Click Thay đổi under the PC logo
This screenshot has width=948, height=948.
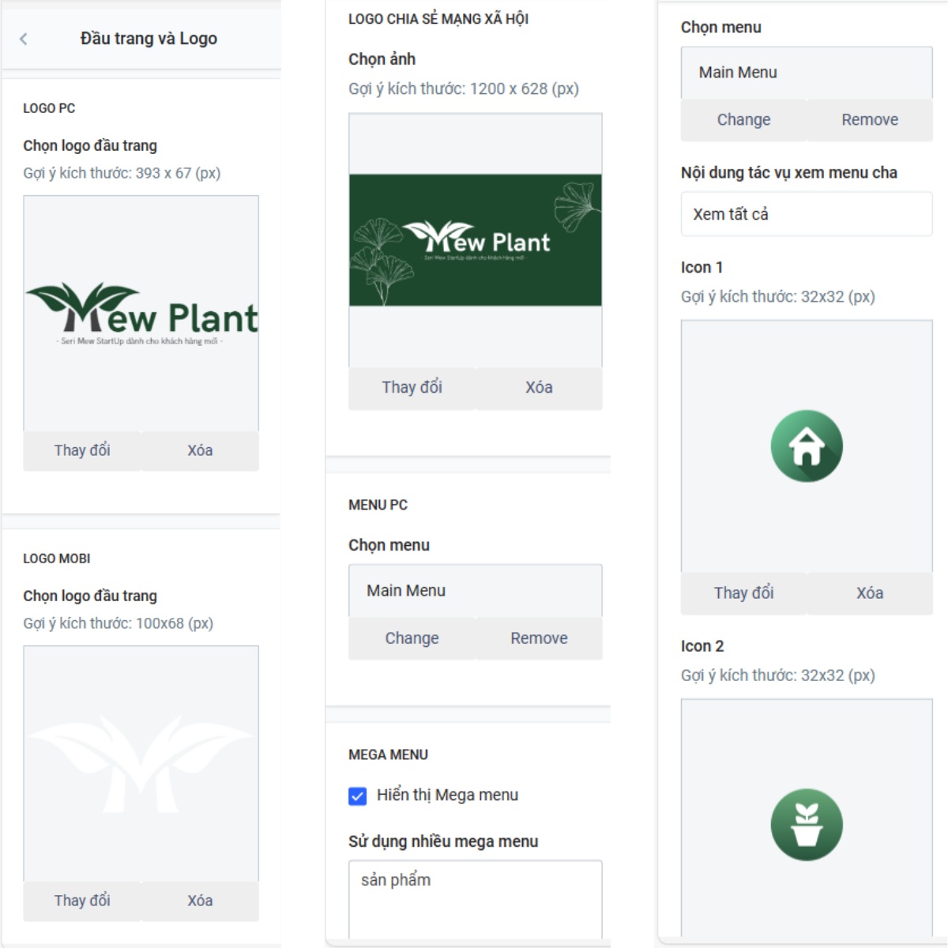tap(82, 450)
